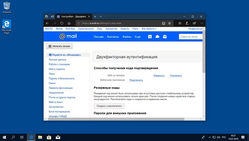249x141 pixels.
Task: Open Microsoft Store from the taskbar
Action: coord(49,137)
